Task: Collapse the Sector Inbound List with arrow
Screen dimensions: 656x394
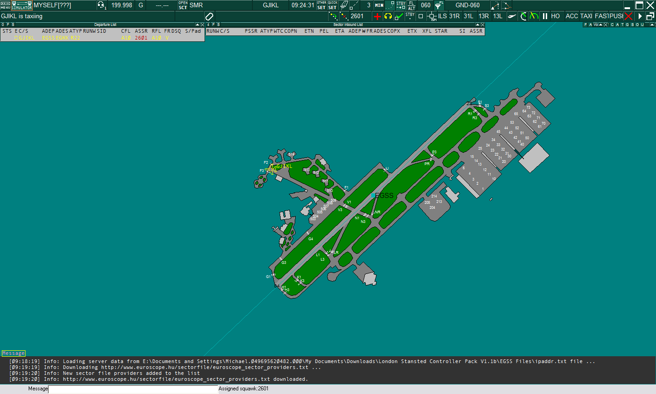Action: [x=477, y=25]
